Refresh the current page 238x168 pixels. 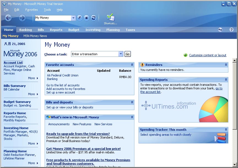93,18
